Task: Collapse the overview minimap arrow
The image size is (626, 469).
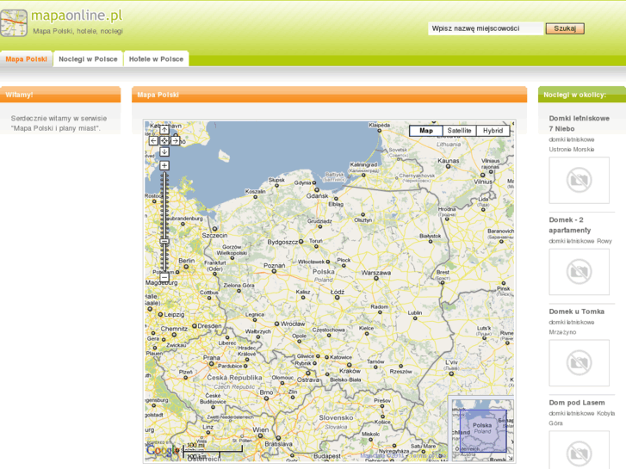Action: pos(511,458)
